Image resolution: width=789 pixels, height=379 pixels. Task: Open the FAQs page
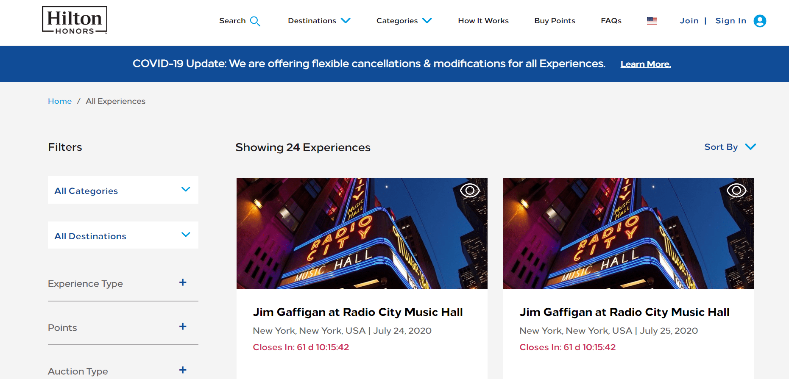(611, 21)
